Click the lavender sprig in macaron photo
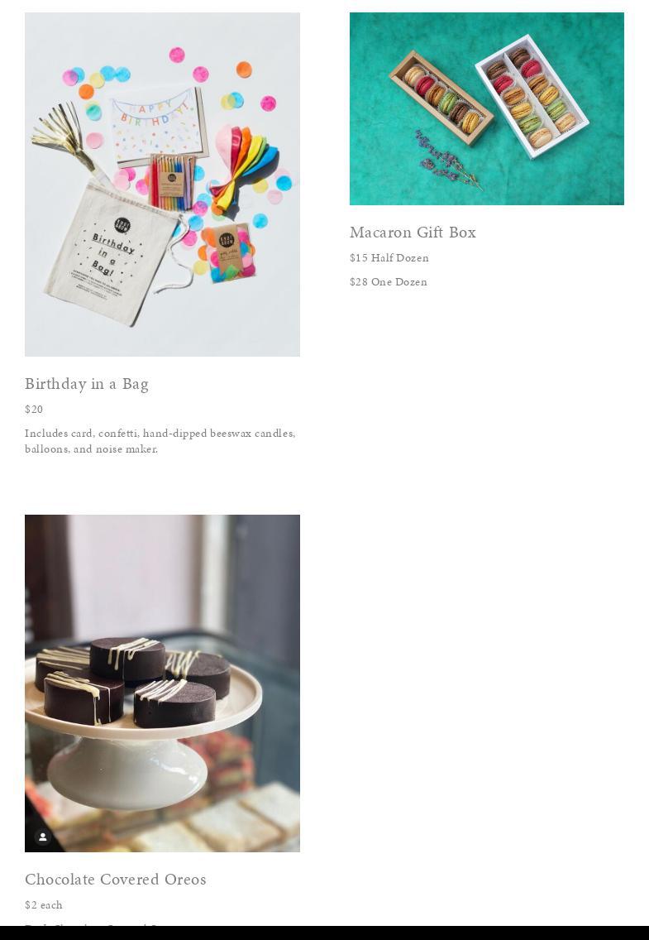649x940 pixels. coord(447,160)
